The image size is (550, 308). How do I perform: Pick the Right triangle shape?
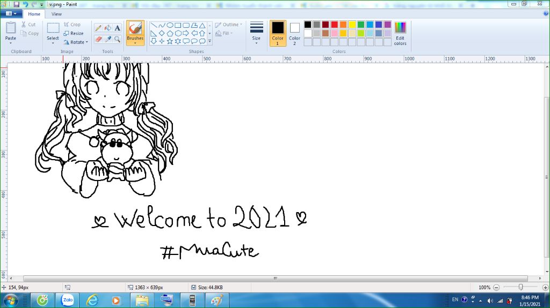(154, 33)
